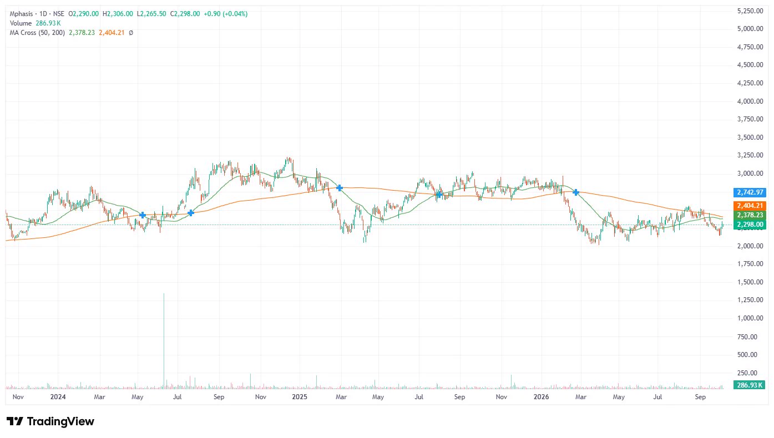
Task: Click the blue MA cross marker in July 2024
Action: [x=191, y=212]
